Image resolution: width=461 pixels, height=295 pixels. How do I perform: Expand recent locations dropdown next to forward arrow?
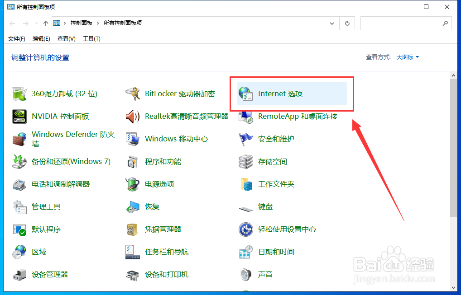coord(36,23)
